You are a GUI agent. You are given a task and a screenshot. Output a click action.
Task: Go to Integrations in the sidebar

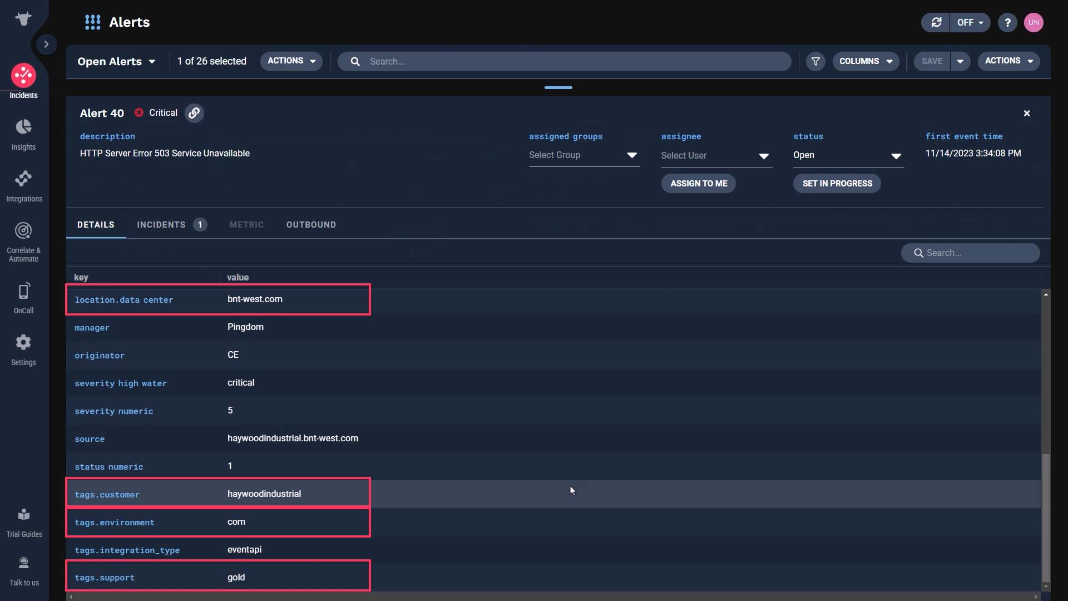click(24, 186)
